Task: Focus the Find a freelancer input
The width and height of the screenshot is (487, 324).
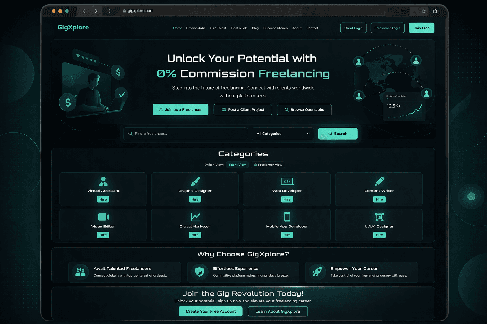Action: tap(185, 134)
